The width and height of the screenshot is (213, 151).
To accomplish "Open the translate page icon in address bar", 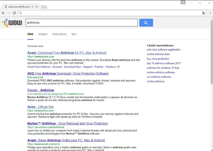I will [x=204, y=13].
